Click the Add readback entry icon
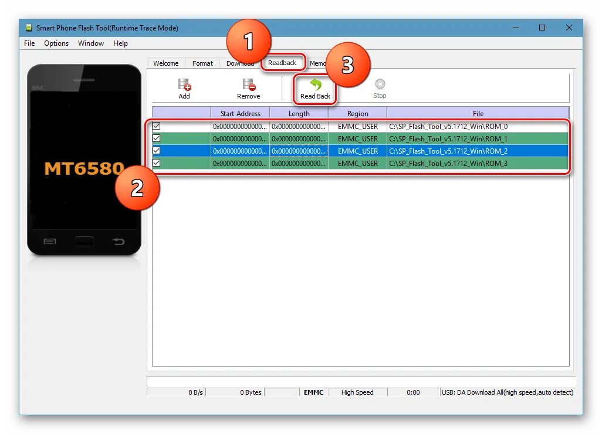Image resolution: width=602 pixels, height=434 pixels. point(184,84)
